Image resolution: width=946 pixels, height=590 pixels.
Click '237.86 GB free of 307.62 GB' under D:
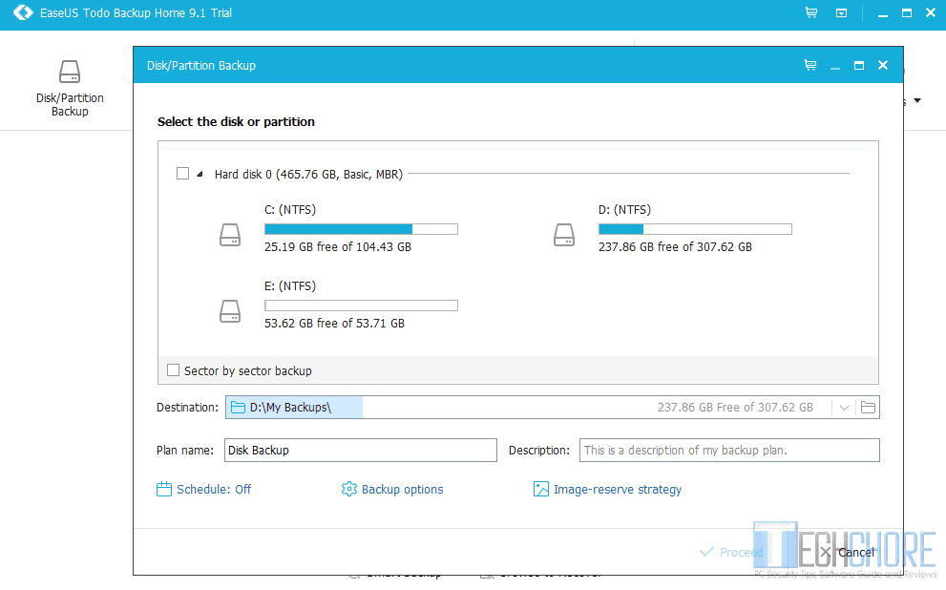675,246
